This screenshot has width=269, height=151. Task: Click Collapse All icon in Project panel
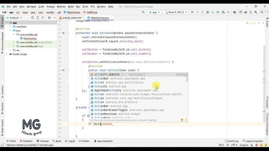coord(43,18)
